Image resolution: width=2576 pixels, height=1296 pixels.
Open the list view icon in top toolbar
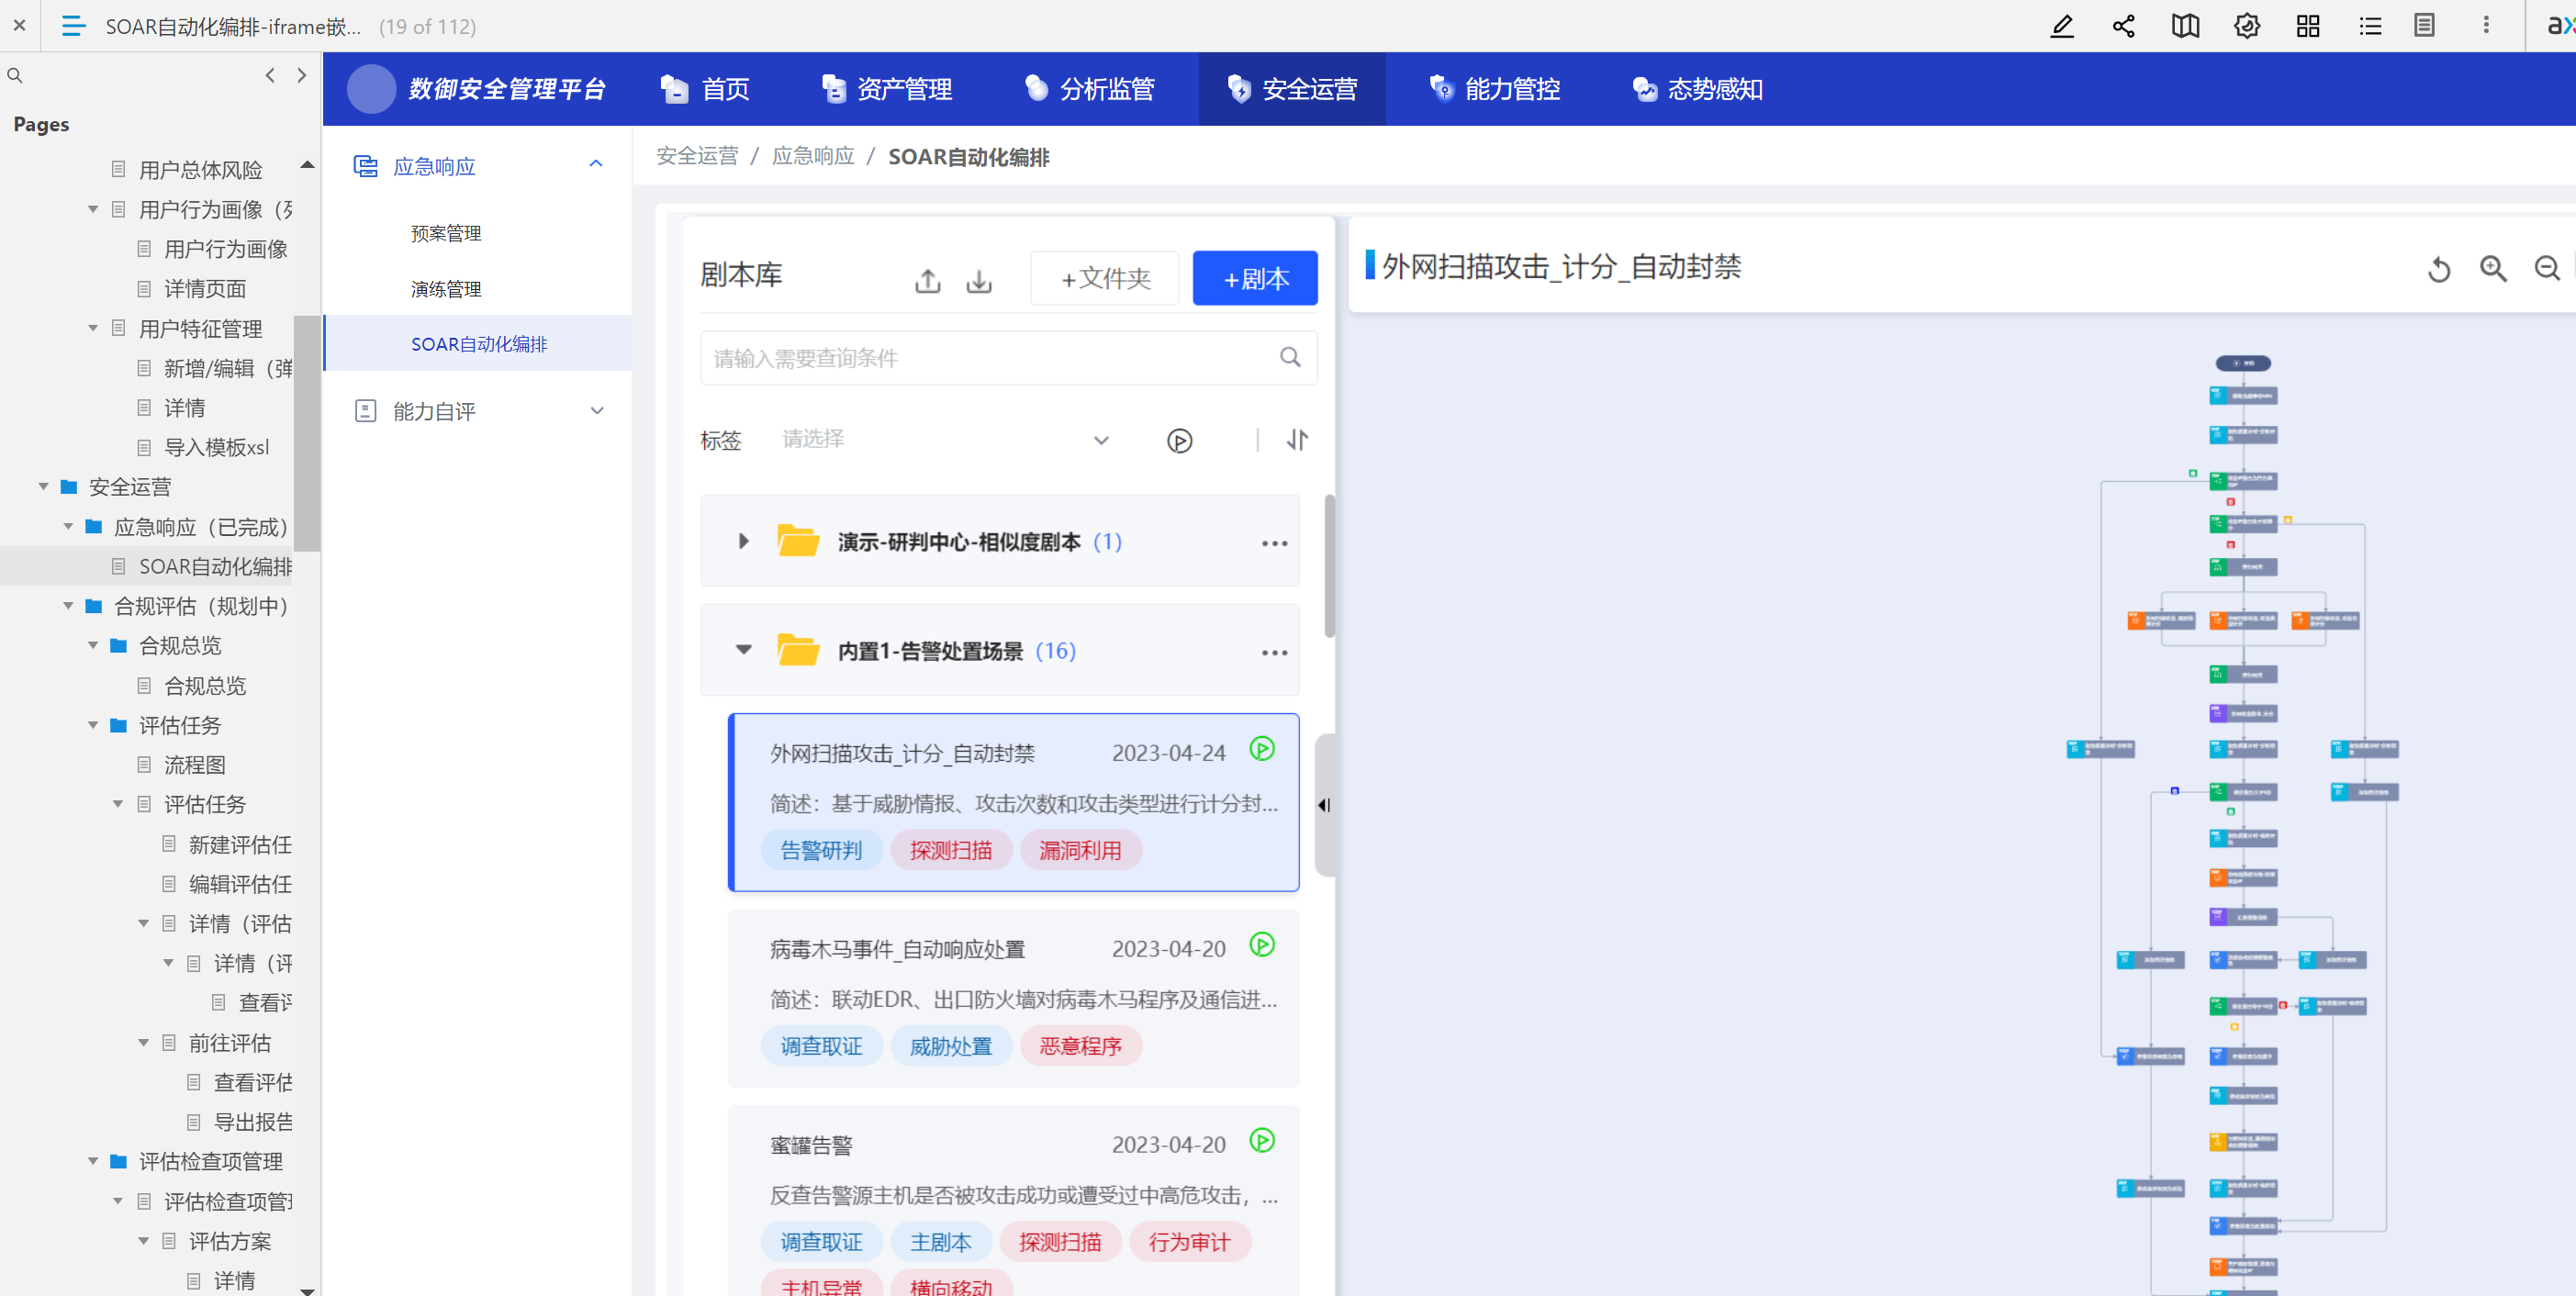tap(2370, 26)
